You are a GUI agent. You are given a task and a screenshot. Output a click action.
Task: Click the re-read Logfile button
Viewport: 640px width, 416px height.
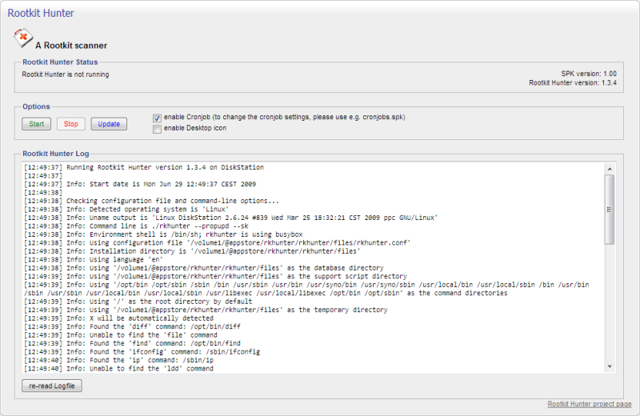52,386
